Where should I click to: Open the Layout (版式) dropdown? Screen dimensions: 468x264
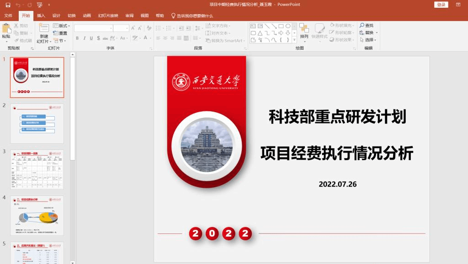click(x=61, y=26)
